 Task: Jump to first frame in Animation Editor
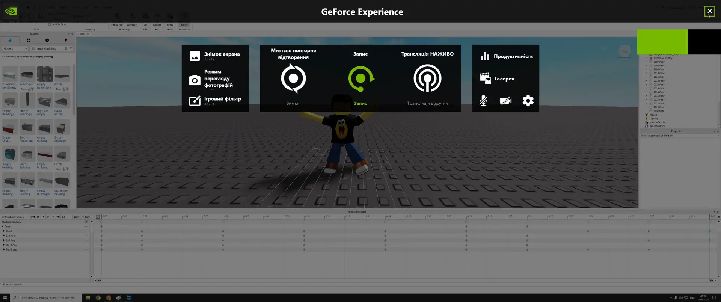point(33,217)
